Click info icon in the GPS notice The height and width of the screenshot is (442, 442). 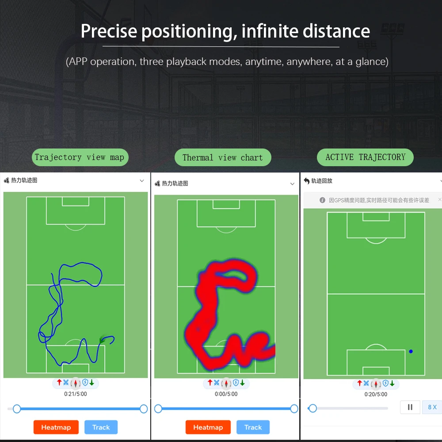pos(323,200)
